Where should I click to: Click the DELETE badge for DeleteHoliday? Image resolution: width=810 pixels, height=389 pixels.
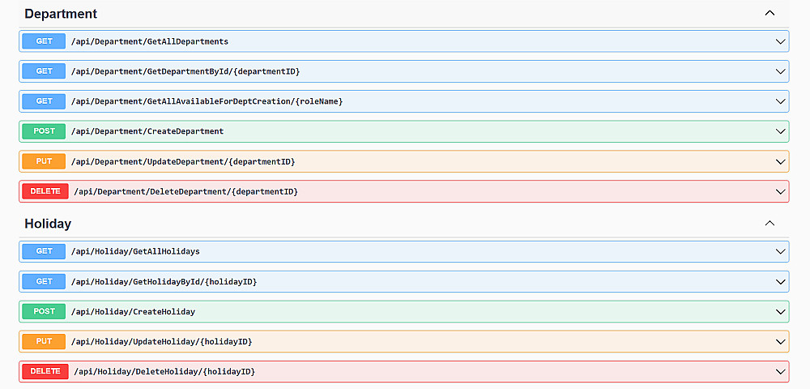[x=45, y=371]
